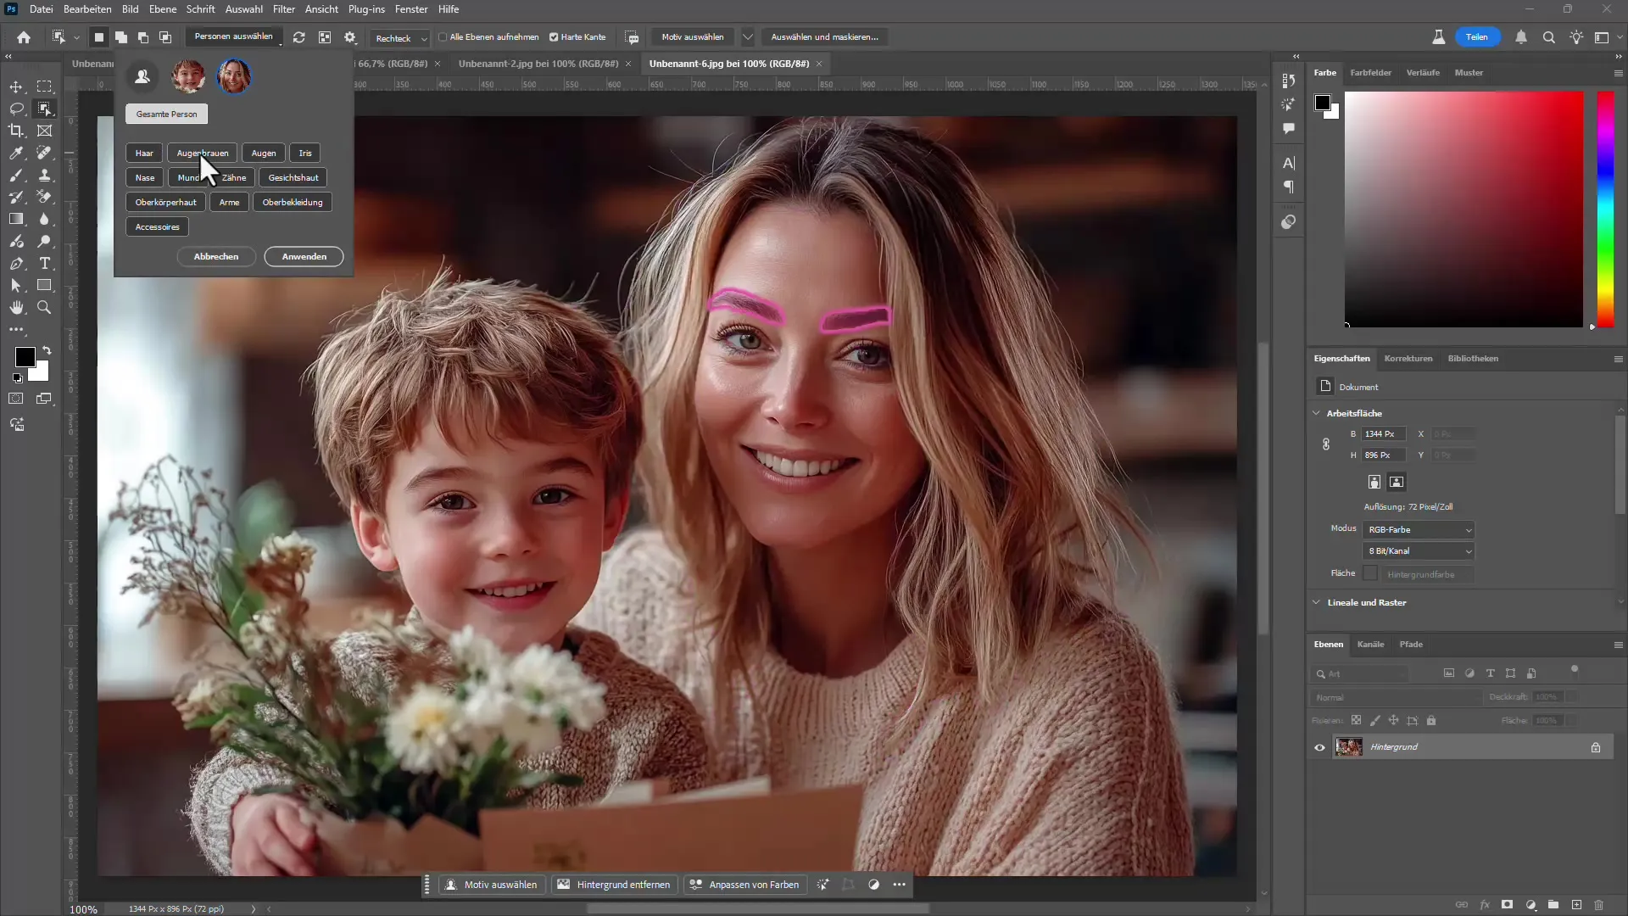This screenshot has width=1628, height=916.
Task: Enable Alle Ebenen aufnehmen checkbox
Action: pos(443,37)
